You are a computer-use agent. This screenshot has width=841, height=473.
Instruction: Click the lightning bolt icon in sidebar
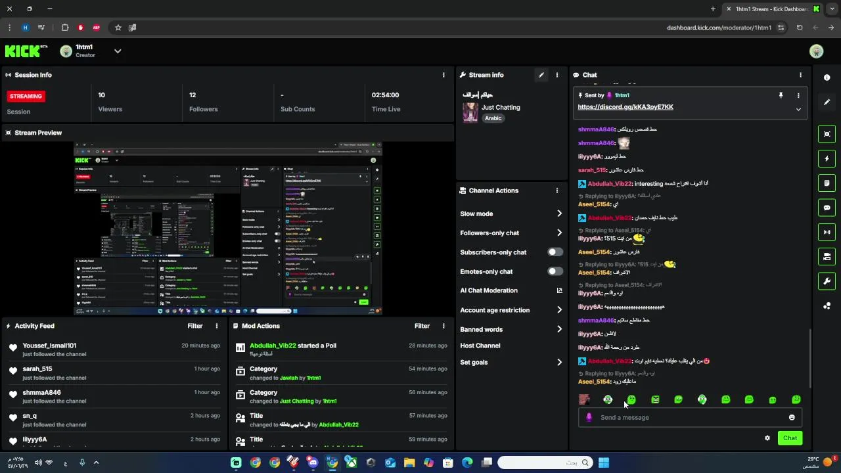(827, 158)
